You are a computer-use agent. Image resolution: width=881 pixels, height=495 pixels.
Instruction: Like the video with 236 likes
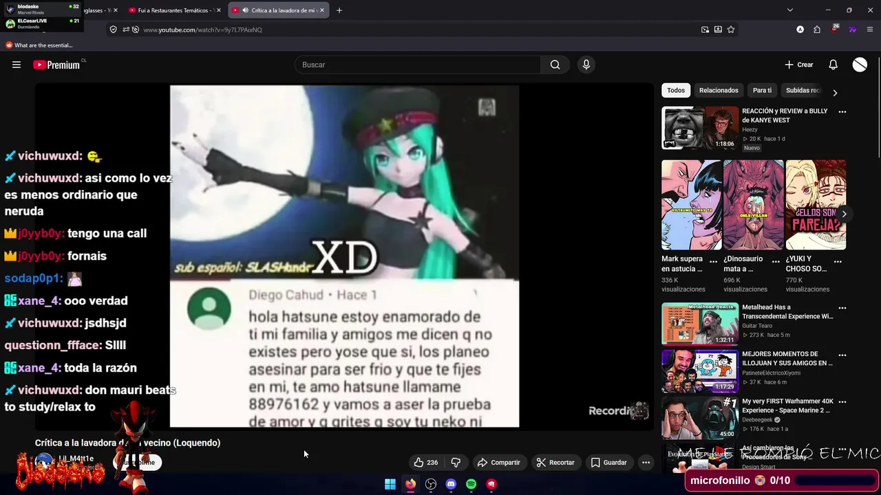click(x=426, y=463)
